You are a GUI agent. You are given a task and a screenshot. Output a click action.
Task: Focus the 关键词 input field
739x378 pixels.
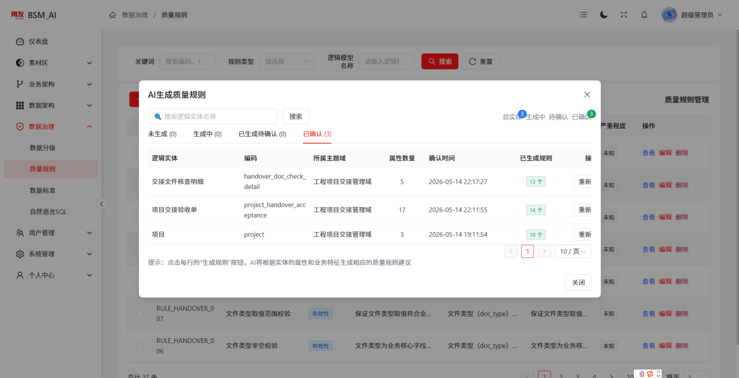pyautogui.click(x=187, y=61)
